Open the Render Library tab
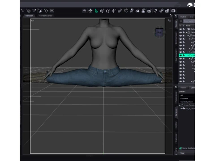The image size is (215, 161). tap(46, 16)
